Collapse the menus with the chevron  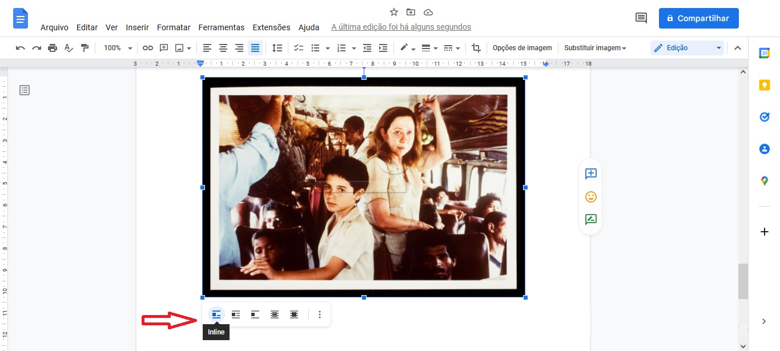pos(737,48)
